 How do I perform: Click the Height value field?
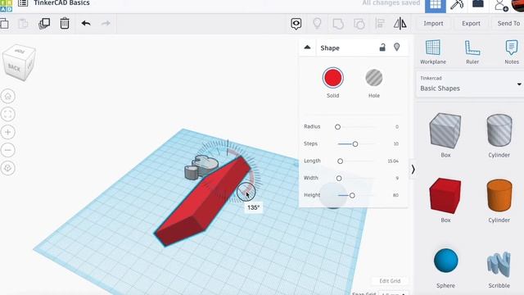click(395, 195)
